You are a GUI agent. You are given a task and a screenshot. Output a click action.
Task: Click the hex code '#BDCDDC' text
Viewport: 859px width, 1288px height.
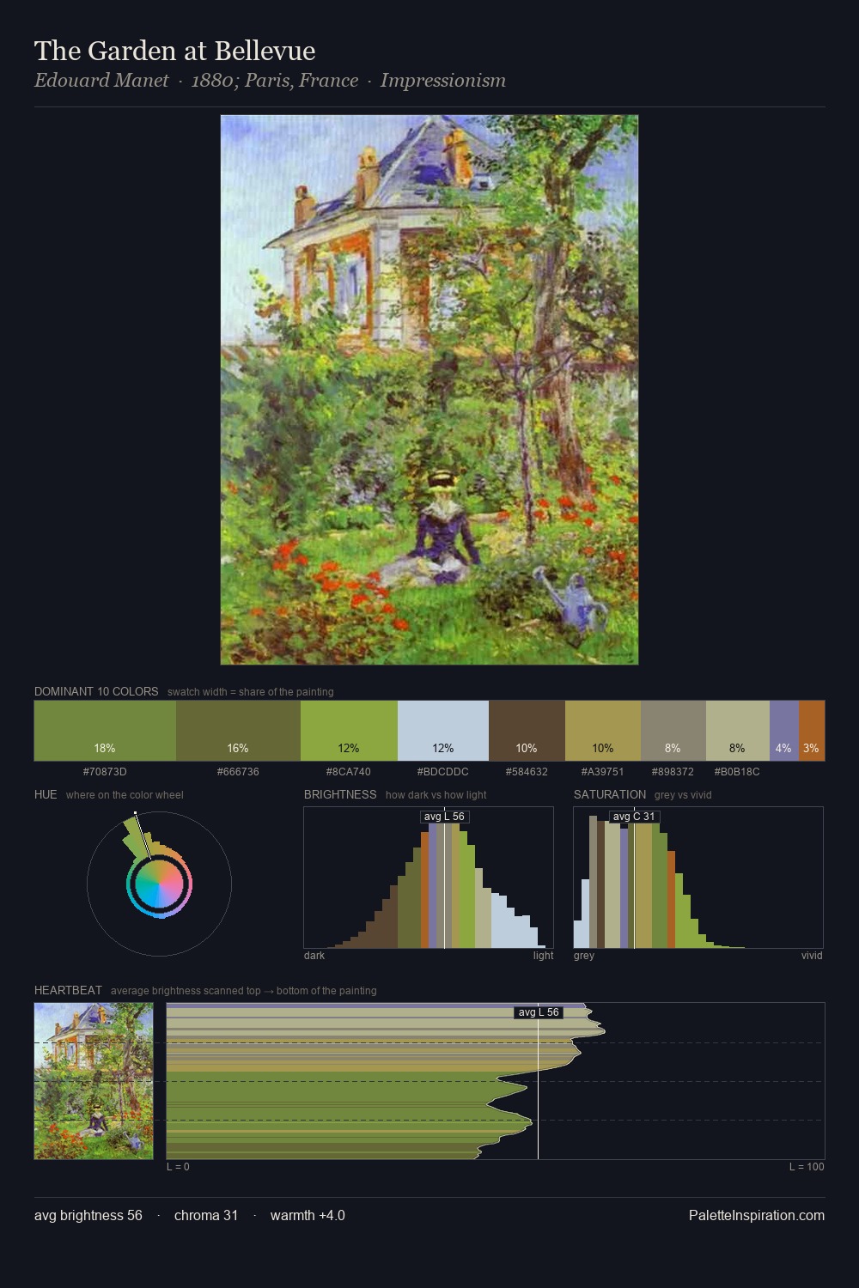point(443,772)
